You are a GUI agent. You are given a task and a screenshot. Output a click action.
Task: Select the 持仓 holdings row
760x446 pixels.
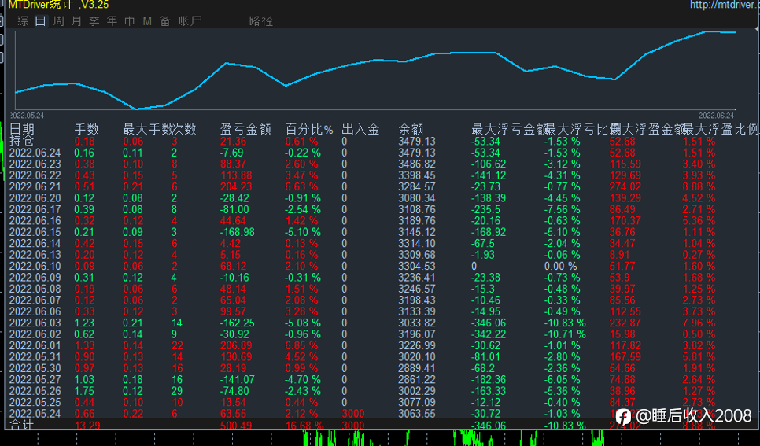click(x=22, y=142)
